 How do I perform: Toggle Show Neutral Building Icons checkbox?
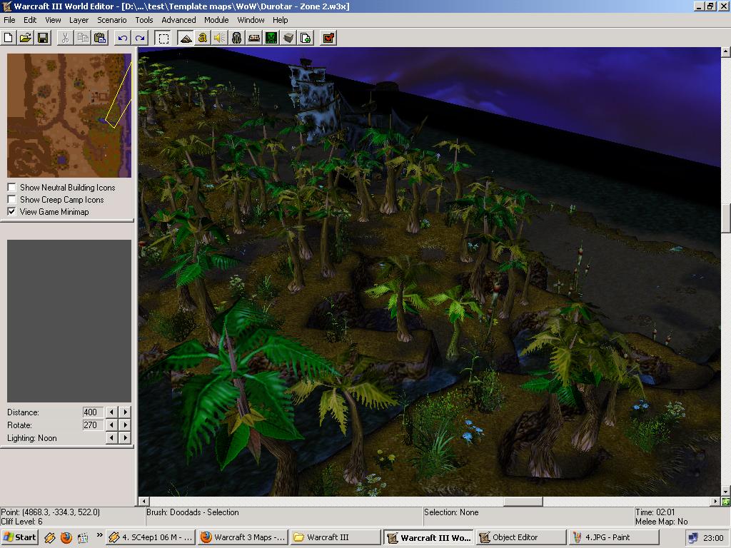(11, 188)
